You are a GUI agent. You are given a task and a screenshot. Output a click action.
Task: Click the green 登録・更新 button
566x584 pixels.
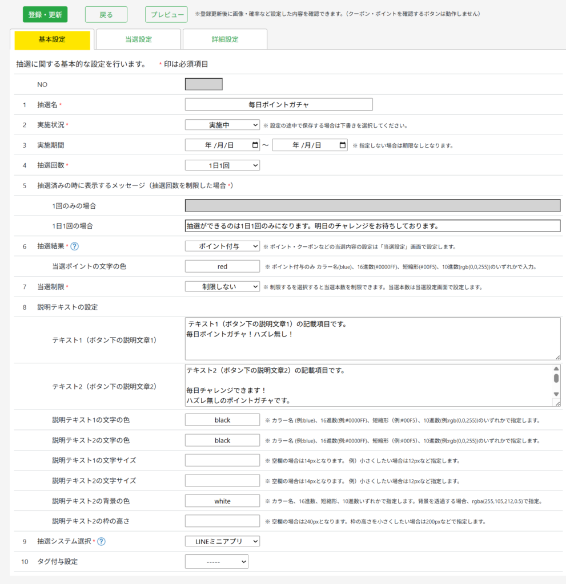(45, 14)
